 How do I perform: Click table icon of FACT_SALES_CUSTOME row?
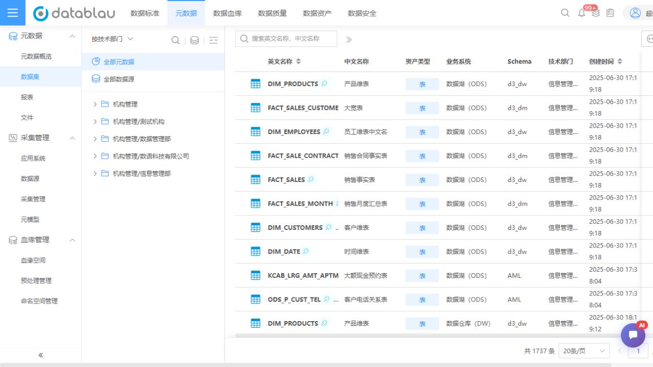coord(255,108)
